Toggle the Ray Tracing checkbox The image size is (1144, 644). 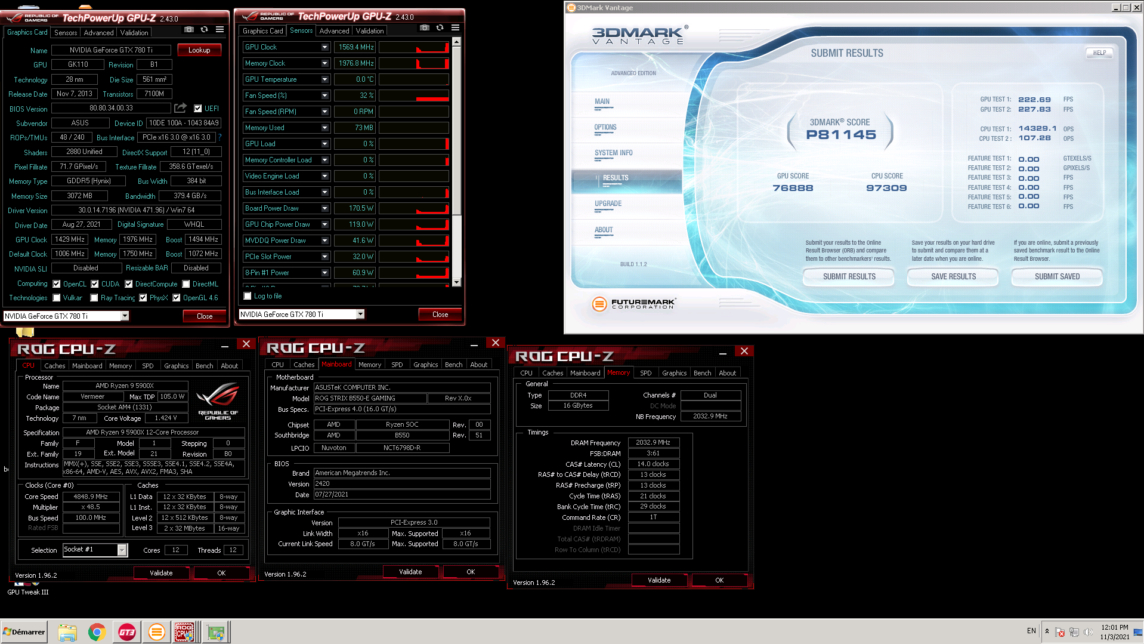click(x=94, y=298)
